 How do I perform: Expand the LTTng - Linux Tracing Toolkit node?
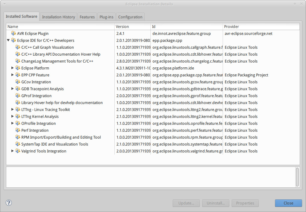[13, 109]
